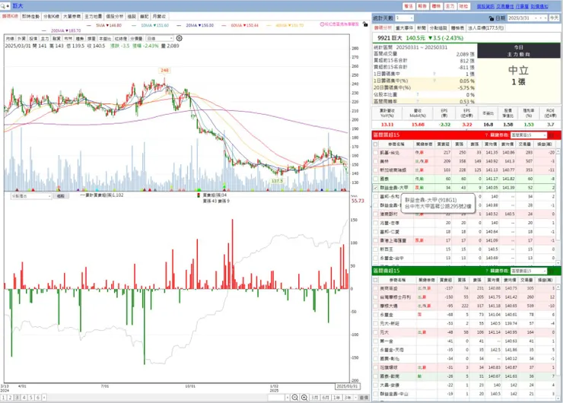Check the 凱基-台北 row checkbox
563x403 pixels.
click(x=376, y=153)
